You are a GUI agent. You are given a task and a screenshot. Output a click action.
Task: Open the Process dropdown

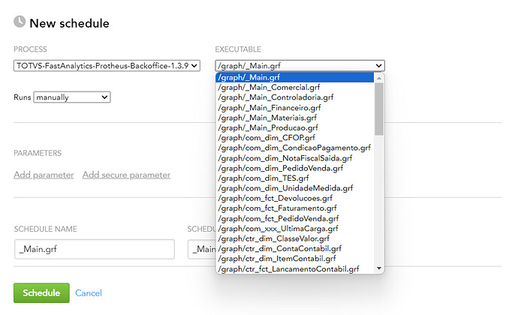pyautogui.click(x=107, y=66)
